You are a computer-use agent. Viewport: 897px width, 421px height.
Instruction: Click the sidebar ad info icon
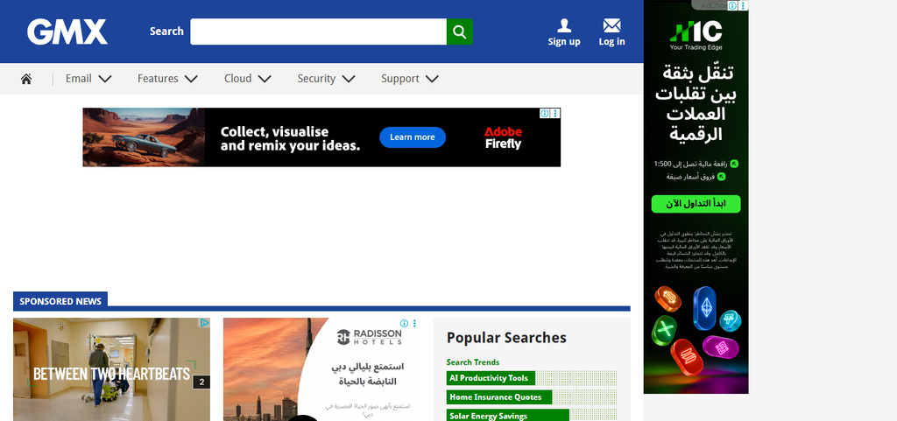pyautogui.click(x=732, y=5)
